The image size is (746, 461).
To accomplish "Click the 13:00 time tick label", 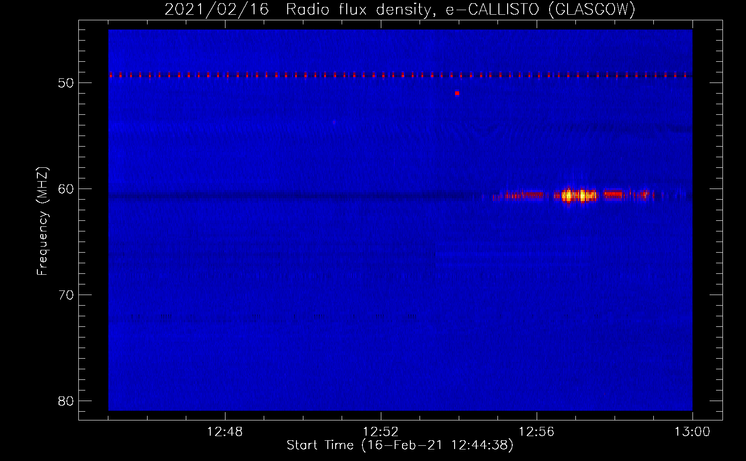I will (692, 432).
